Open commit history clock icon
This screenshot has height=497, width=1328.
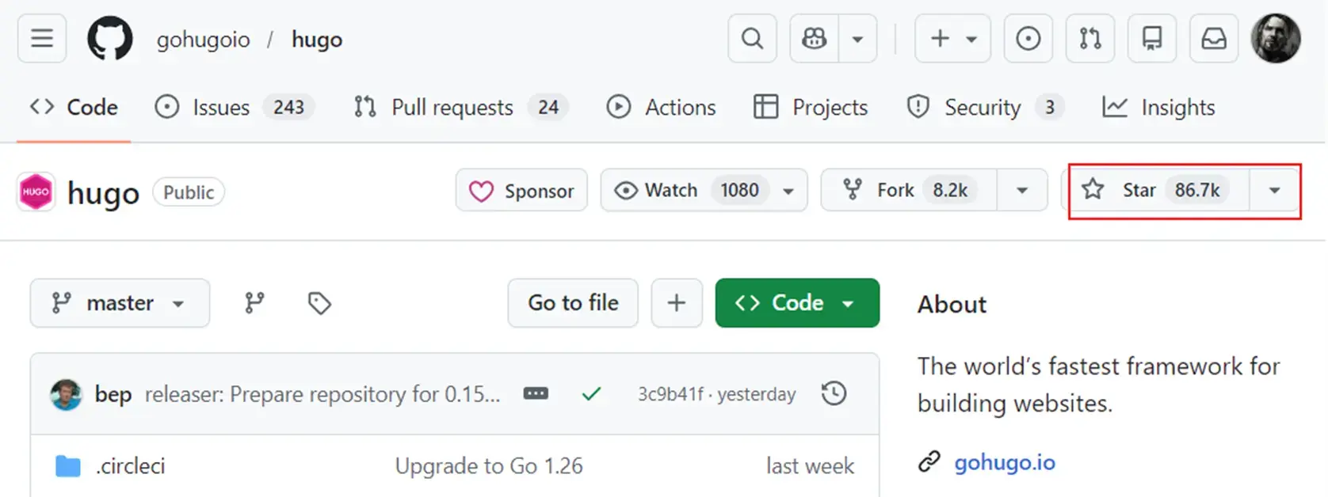834,393
